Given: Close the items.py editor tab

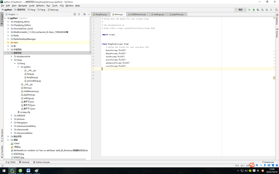Looking at the screenshot, I should [x=124, y=14].
